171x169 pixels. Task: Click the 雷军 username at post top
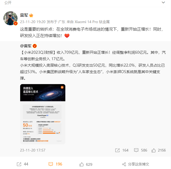point(24,15)
